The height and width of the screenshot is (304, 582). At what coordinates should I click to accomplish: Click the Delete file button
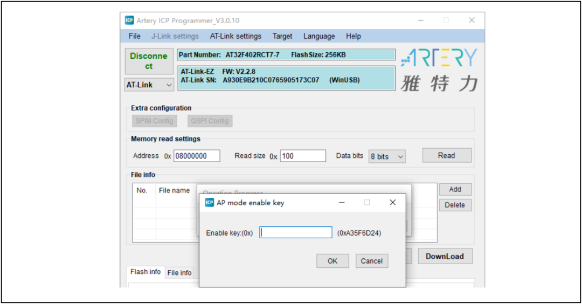point(455,205)
